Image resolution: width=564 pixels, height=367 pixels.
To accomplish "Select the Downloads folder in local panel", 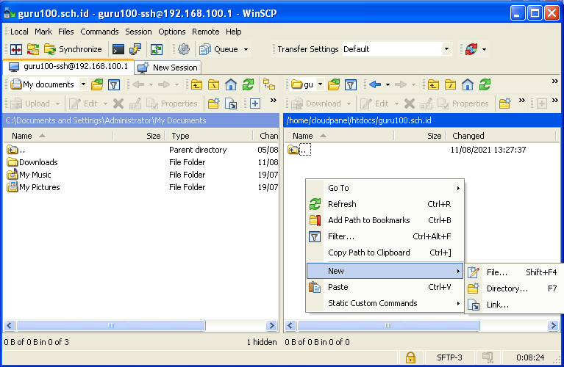I will [x=38, y=162].
